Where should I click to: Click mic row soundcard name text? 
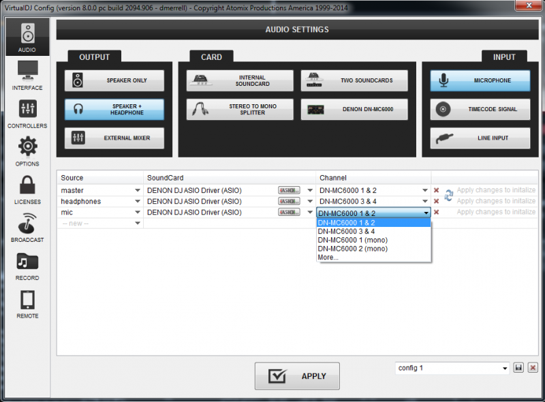[x=194, y=213]
